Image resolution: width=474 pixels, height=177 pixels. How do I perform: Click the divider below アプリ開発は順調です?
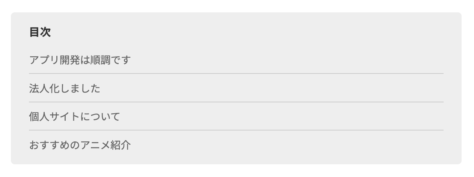(x=236, y=73)
